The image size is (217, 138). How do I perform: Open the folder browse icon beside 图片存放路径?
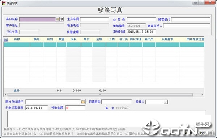[83, 102]
